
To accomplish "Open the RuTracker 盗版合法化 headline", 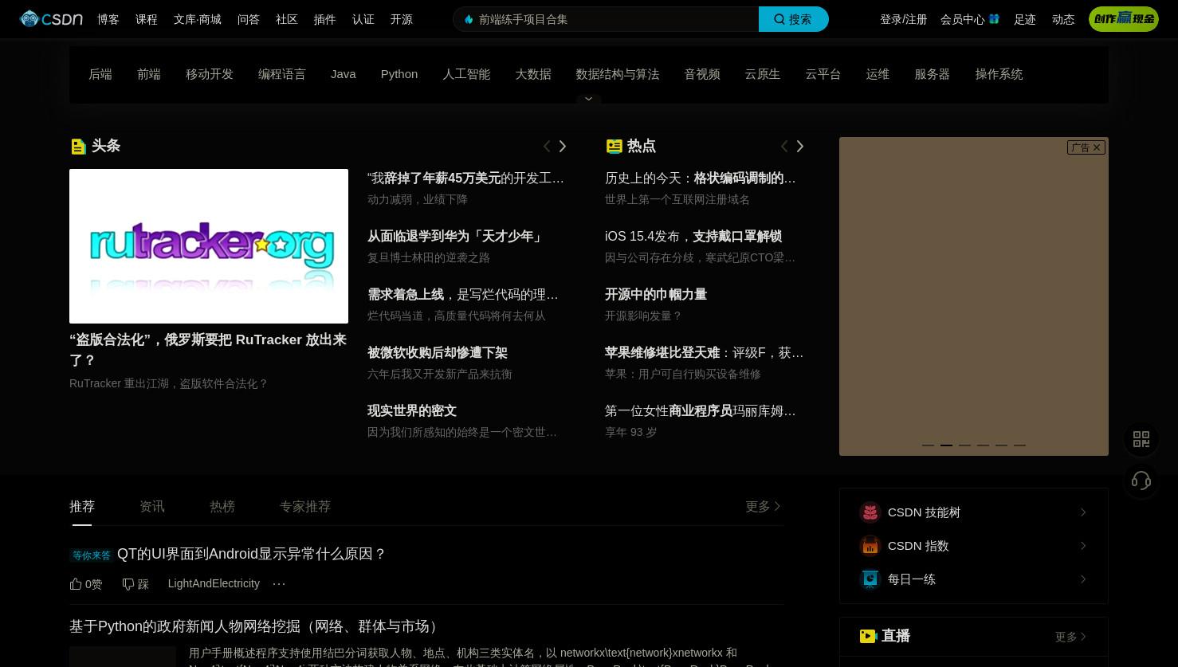I will pyautogui.click(x=208, y=350).
